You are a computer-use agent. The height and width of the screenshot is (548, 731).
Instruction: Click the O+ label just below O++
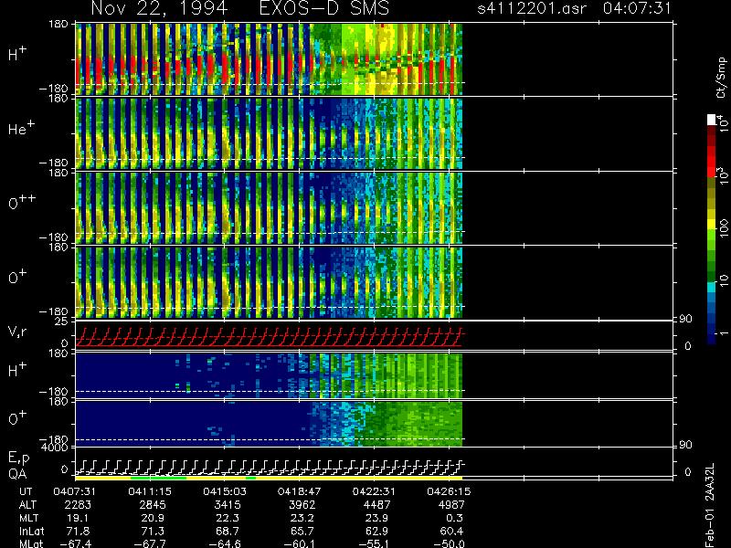(17, 277)
